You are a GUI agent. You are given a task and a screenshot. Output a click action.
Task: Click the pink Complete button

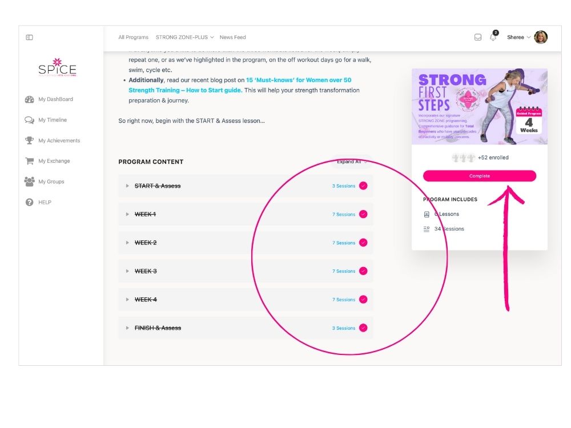pos(479,176)
